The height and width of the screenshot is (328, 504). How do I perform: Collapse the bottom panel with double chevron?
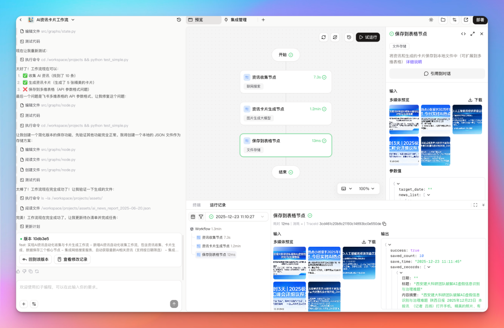[x=483, y=205]
